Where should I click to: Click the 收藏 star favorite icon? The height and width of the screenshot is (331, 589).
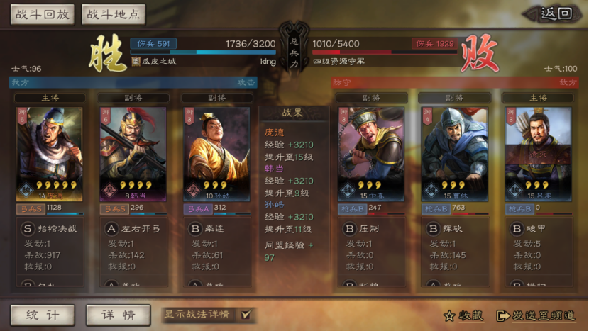[x=449, y=316]
